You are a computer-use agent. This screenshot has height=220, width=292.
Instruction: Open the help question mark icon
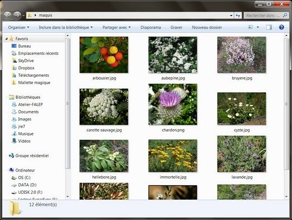[x=282, y=27]
